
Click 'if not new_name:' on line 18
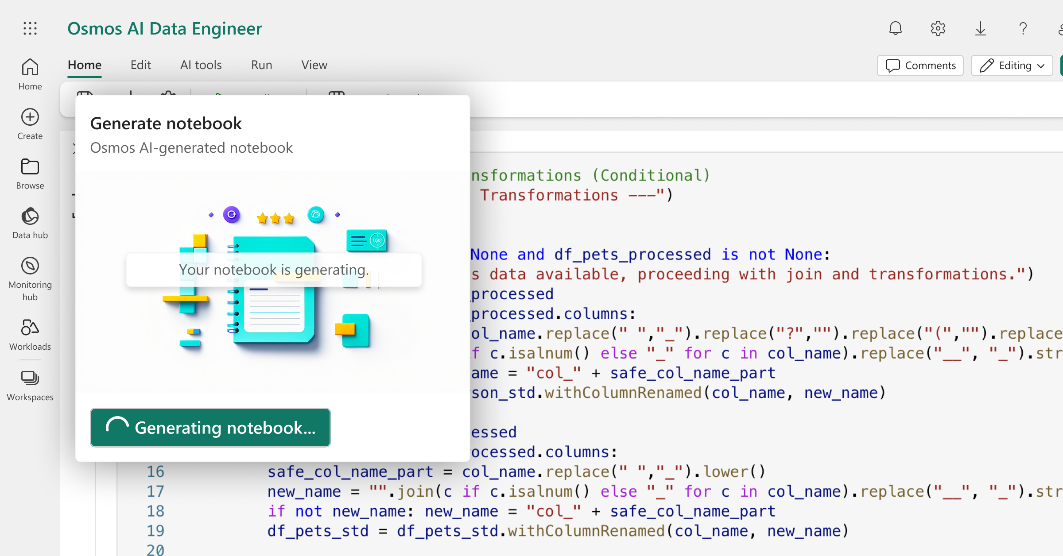341,511
